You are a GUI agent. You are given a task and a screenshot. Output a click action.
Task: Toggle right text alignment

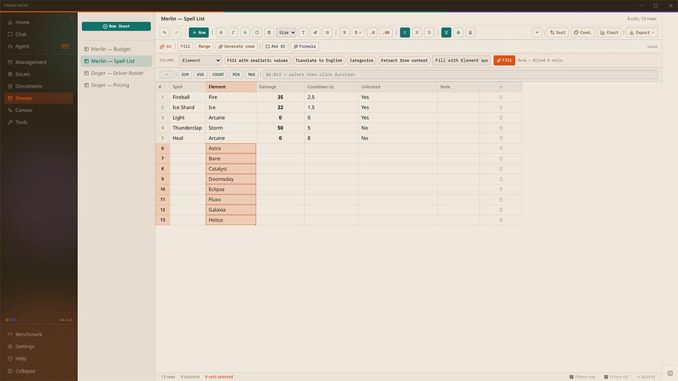(429, 33)
